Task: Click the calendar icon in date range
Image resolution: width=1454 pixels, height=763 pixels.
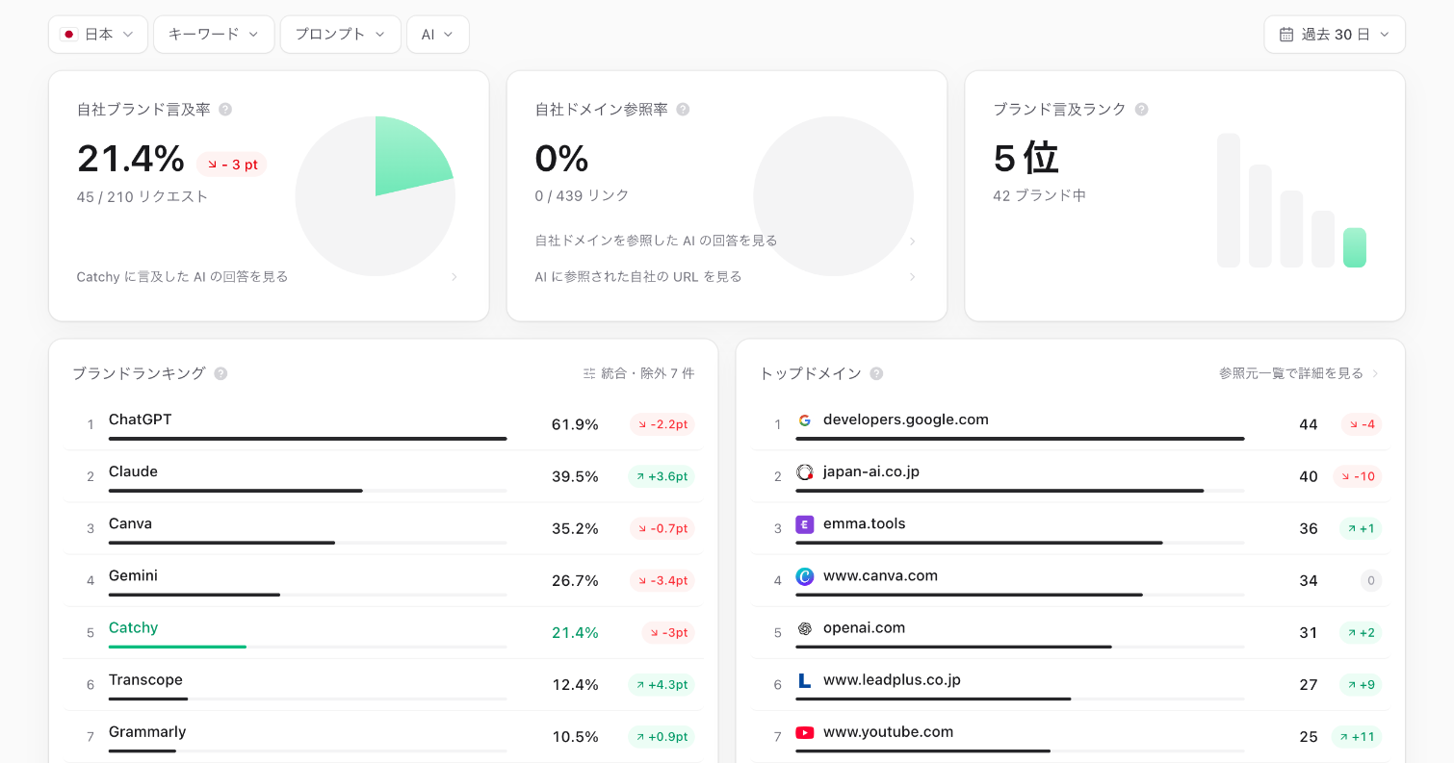Action: 1286,35
